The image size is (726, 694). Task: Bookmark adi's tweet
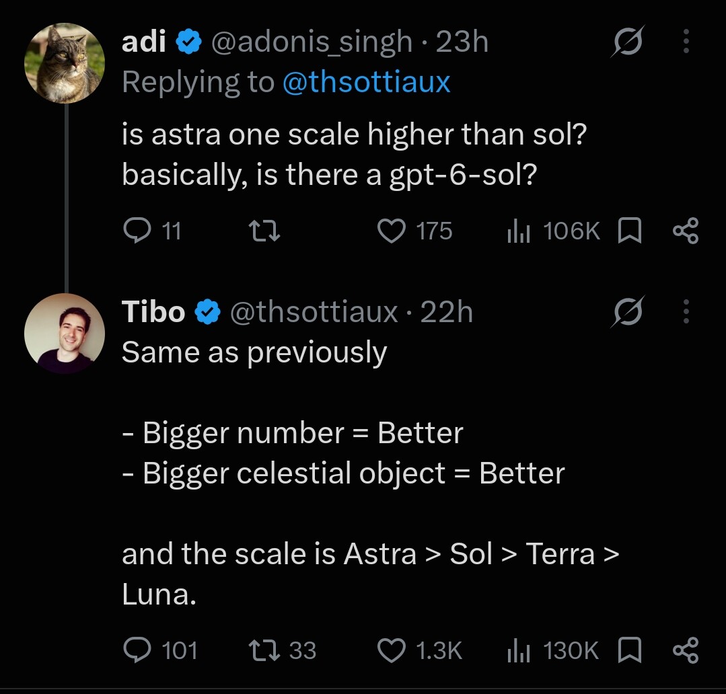coord(630,231)
